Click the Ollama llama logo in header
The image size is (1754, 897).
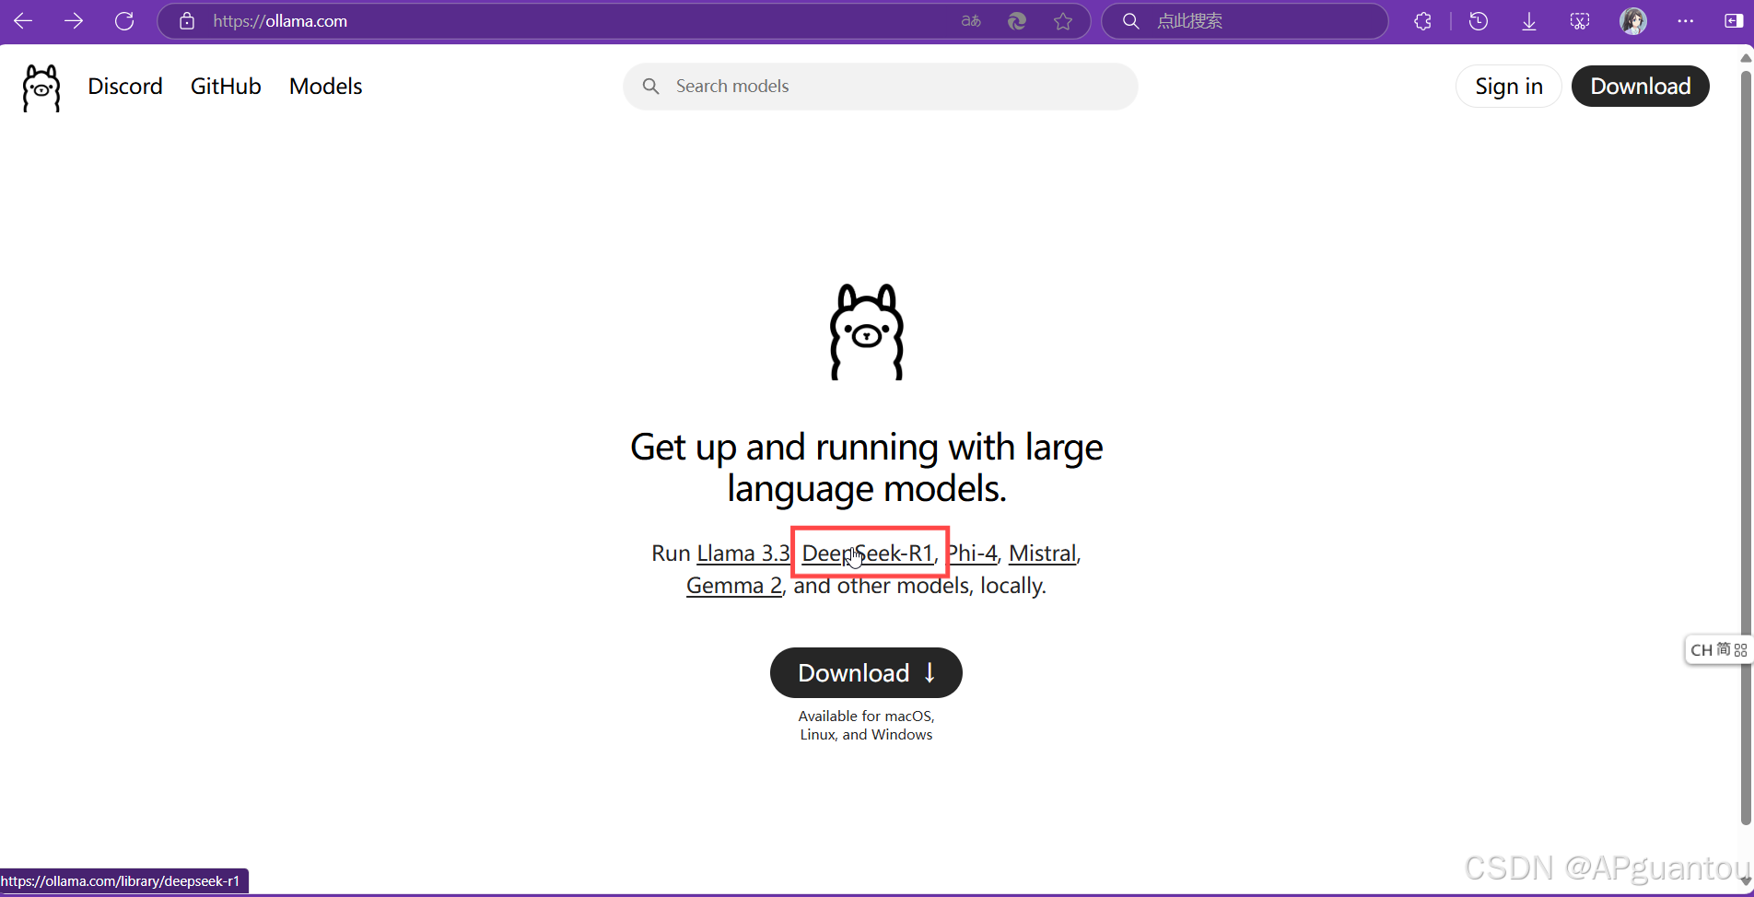[x=41, y=87]
